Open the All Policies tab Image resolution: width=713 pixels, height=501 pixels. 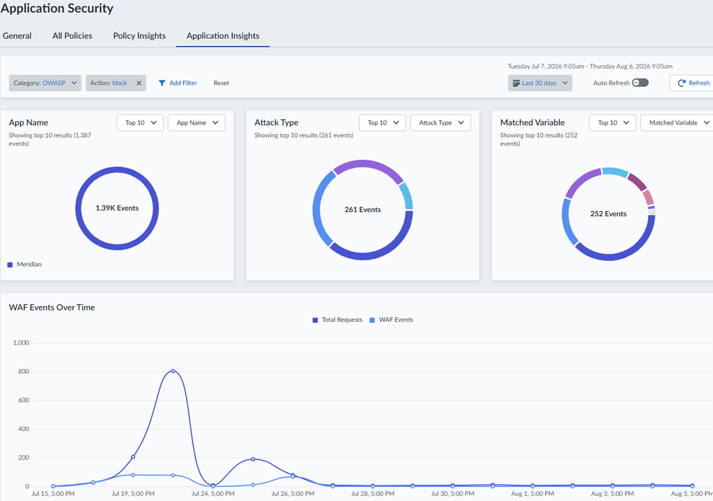tap(72, 36)
